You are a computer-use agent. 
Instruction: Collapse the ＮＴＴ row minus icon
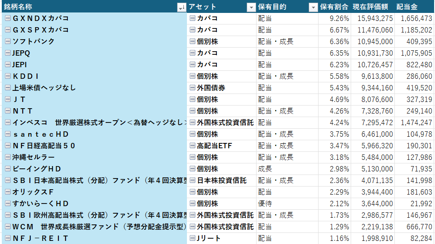click(x=8, y=111)
